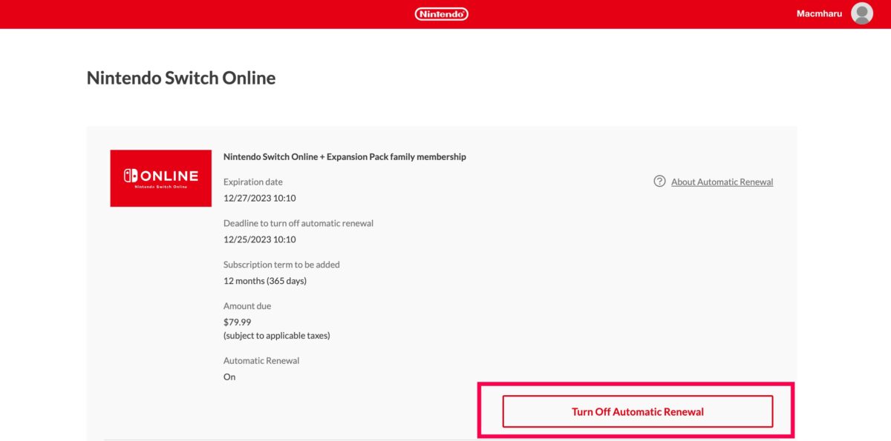Viewport: 891px width, 441px height.
Task: Click the 12 months (365 days) text
Action: (265, 281)
